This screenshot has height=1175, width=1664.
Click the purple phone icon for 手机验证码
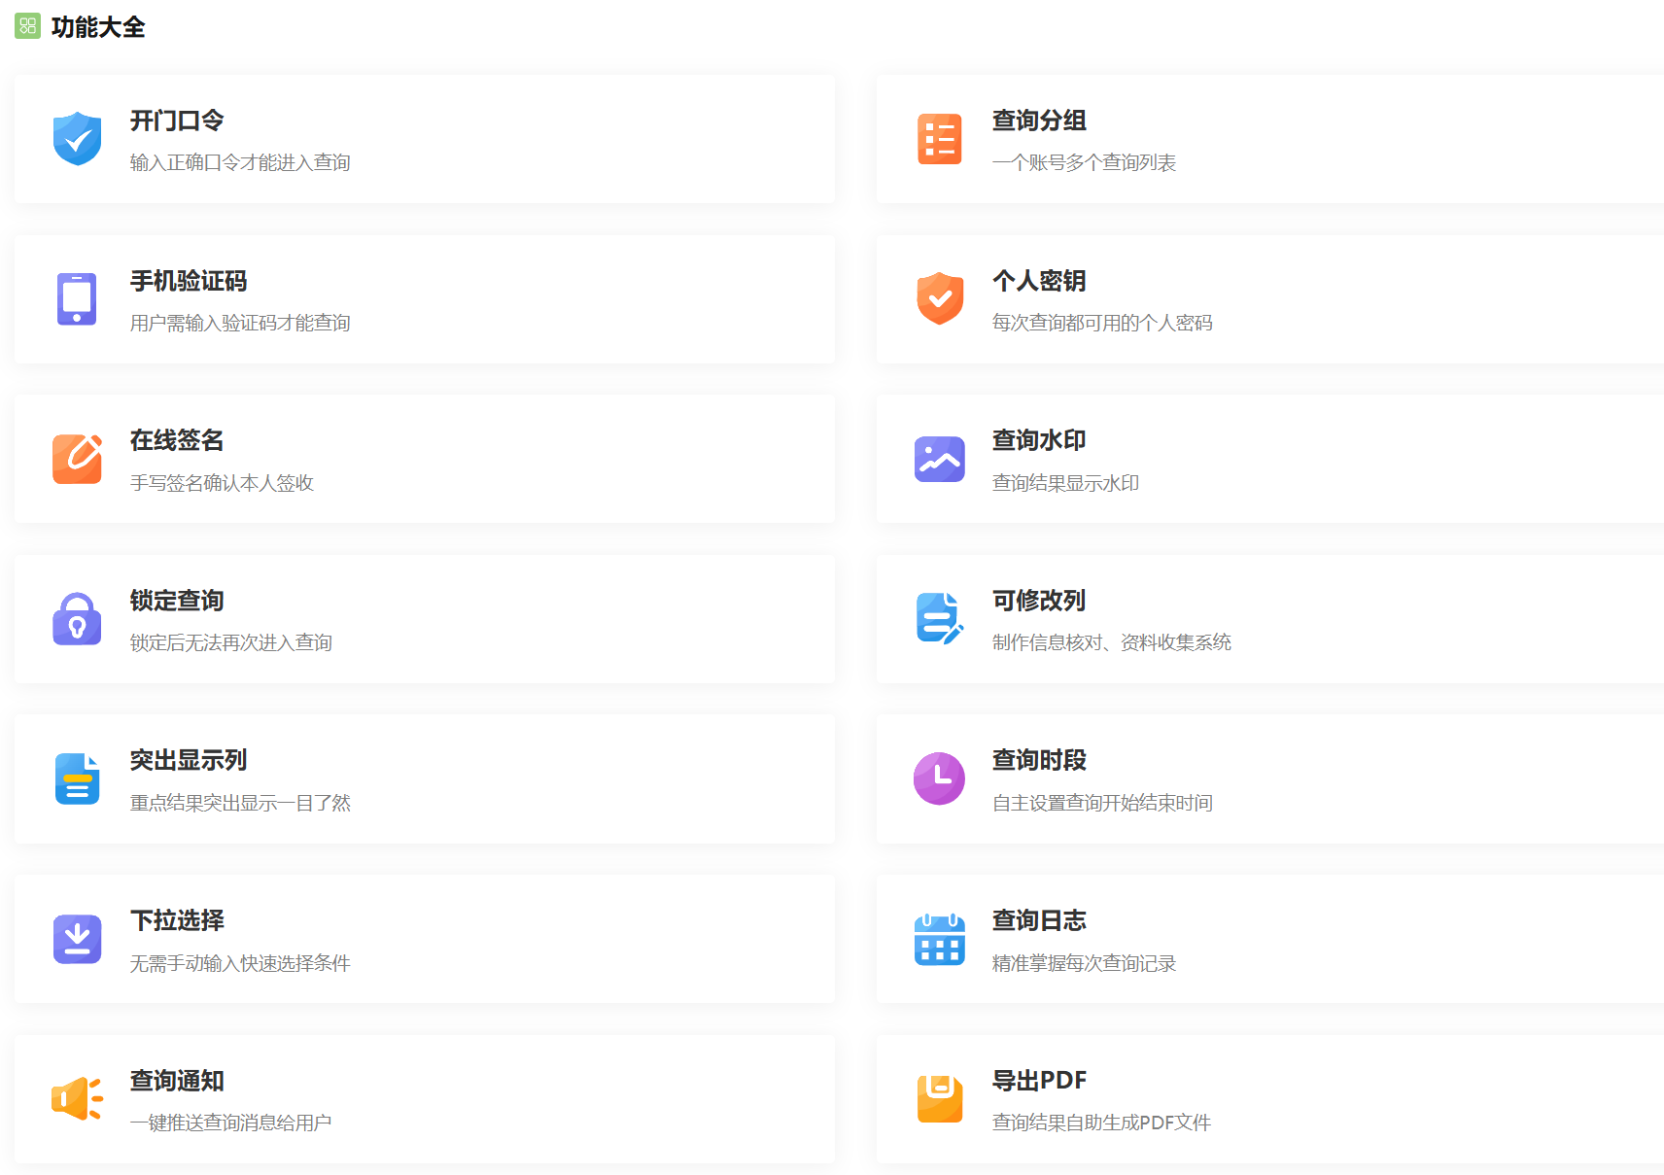point(77,299)
